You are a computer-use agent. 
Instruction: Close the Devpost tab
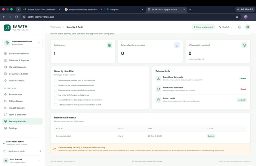[143, 10]
